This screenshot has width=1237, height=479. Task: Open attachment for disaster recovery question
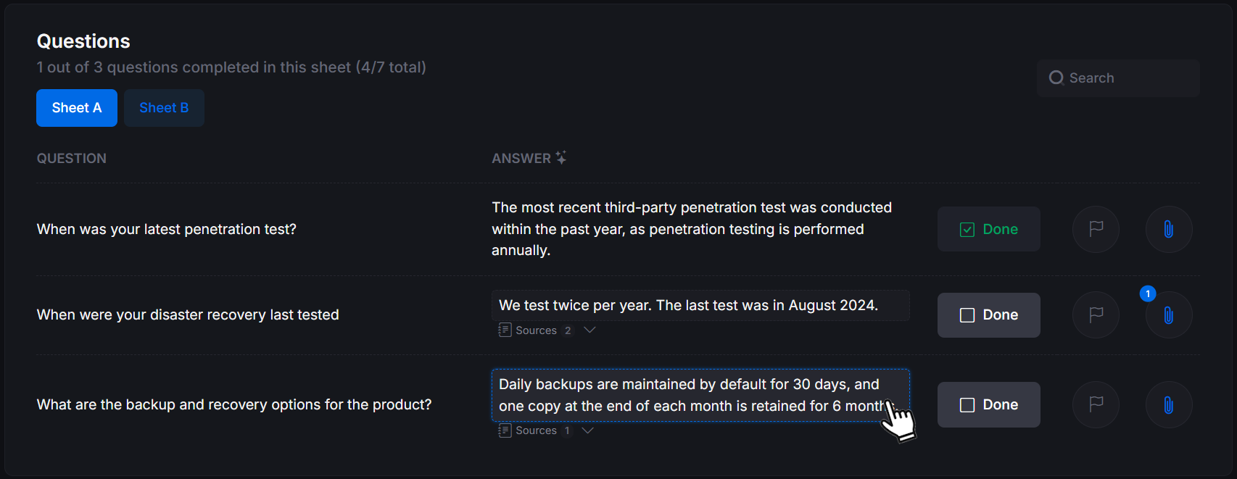pos(1168,315)
